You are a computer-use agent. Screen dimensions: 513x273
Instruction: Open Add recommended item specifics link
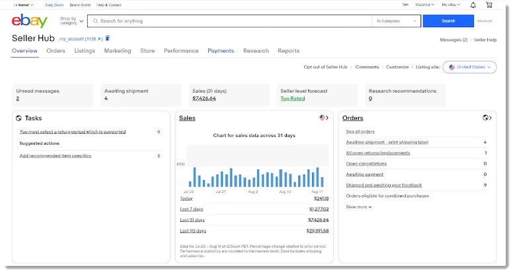pos(56,156)
